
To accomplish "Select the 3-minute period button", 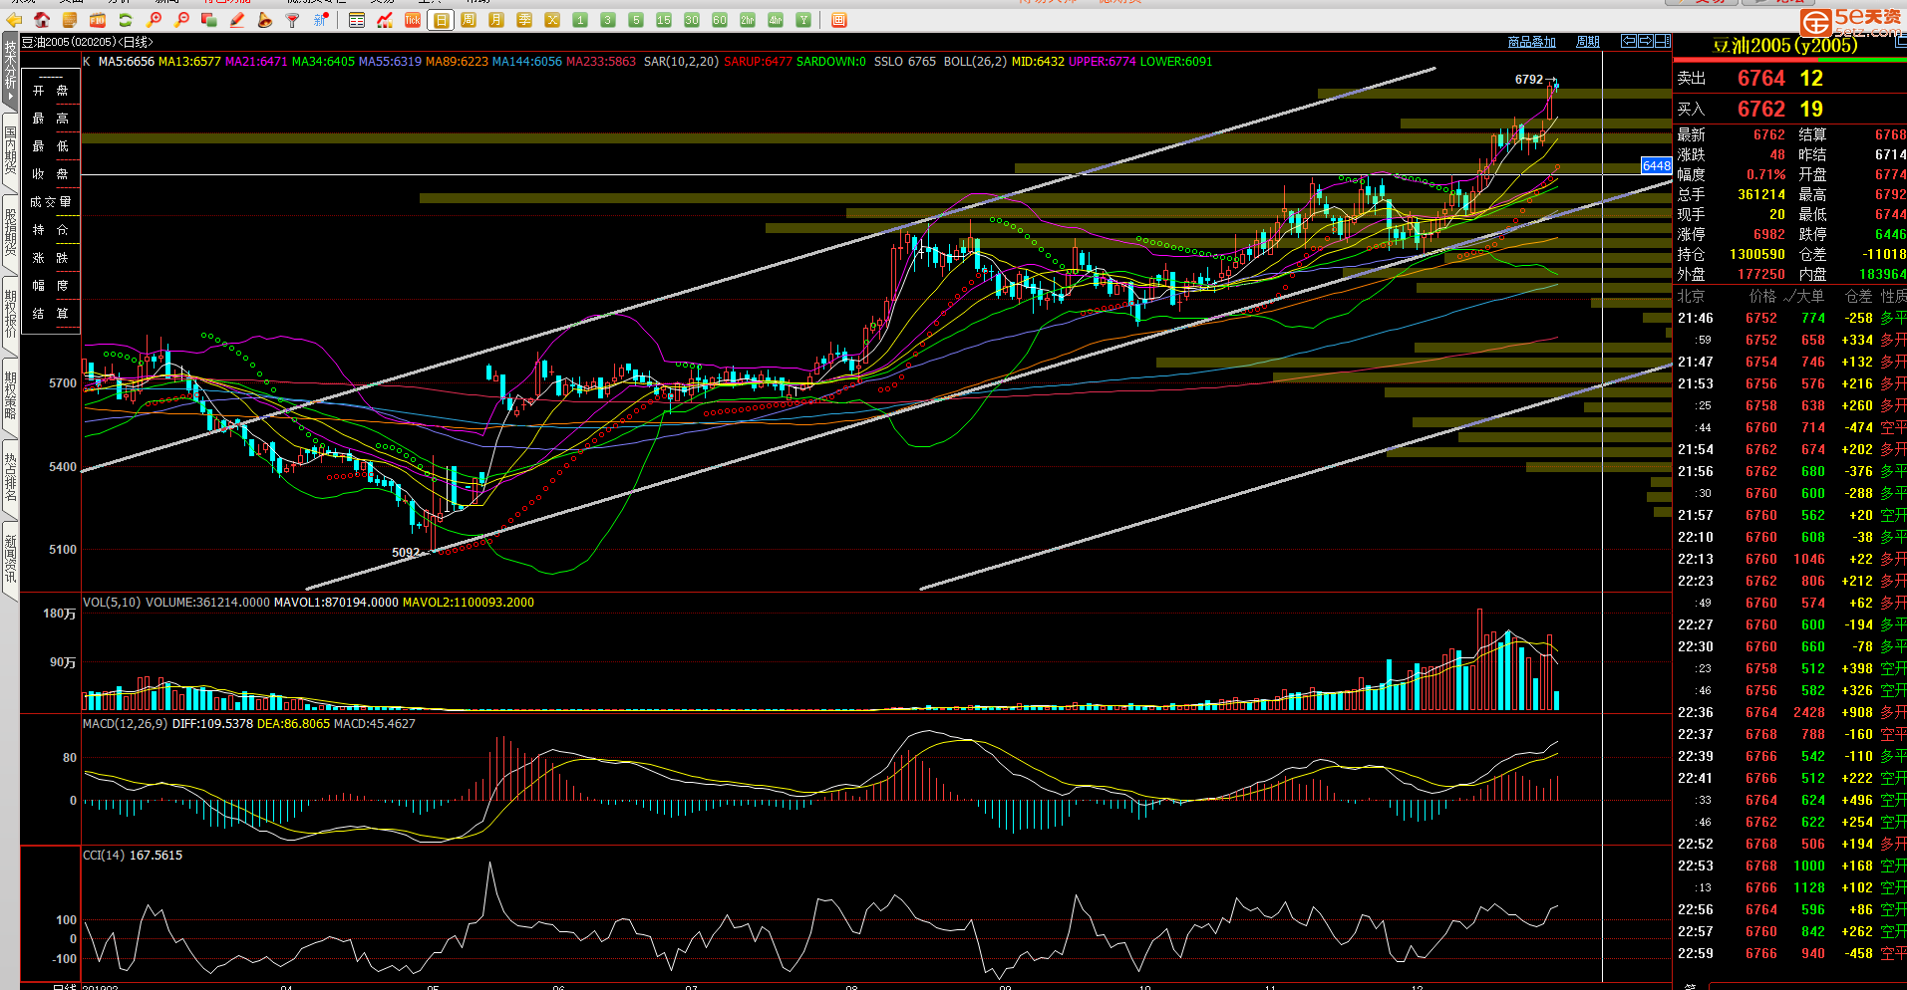I will pyautogui.click(x=608, y=20).
